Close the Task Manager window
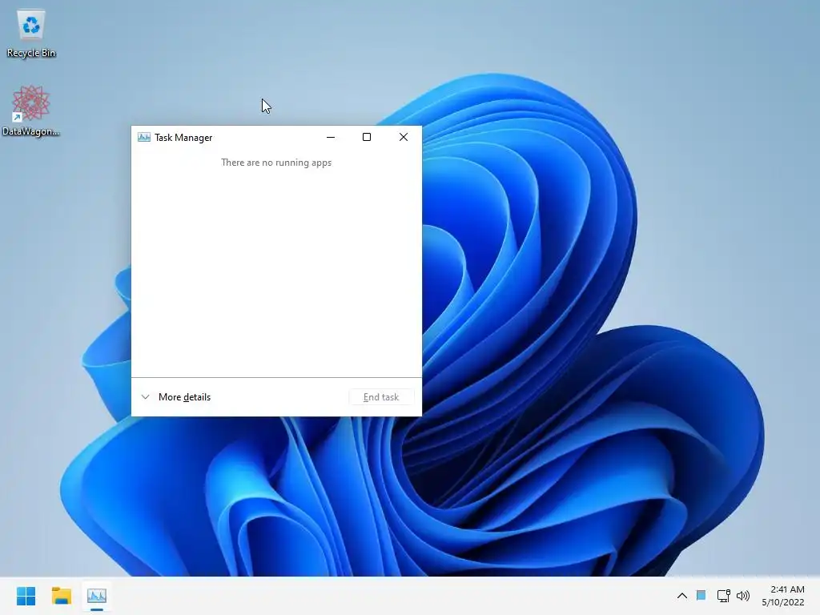The height and width of the screenshot is (615, 820). click(x=404, y=138)
